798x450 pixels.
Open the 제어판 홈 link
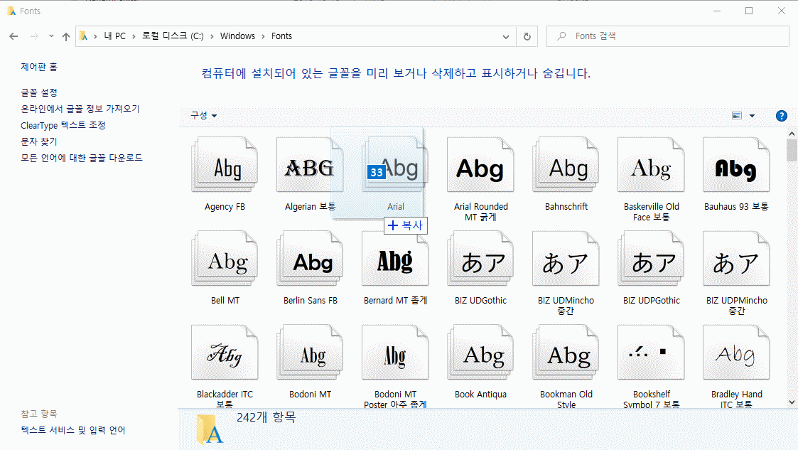tap(39, 67)
